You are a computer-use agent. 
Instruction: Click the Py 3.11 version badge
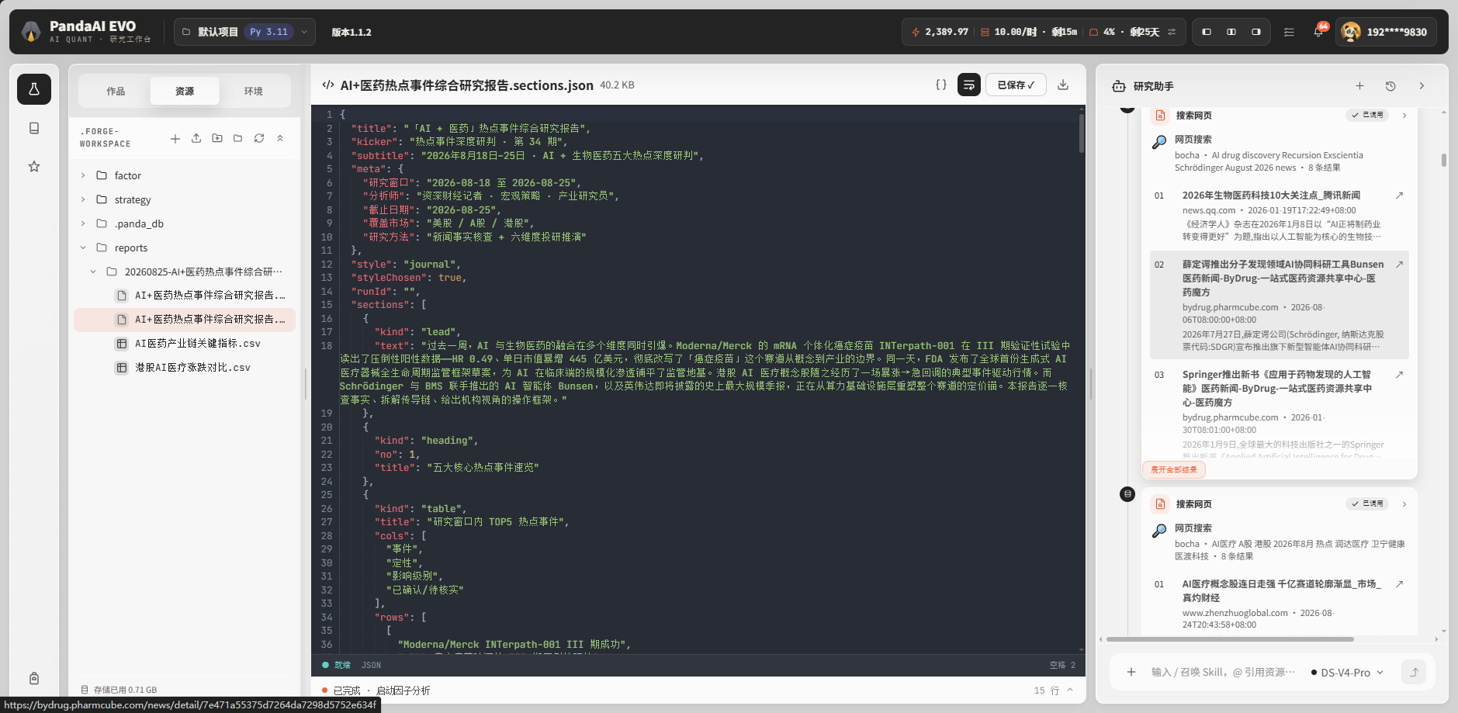point(268,32)
